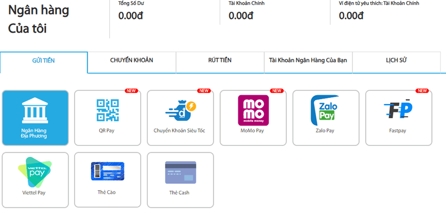The image size is (446, 212).
Task: Click the NEW badge on Fastpay
Action: pos(423,91)
